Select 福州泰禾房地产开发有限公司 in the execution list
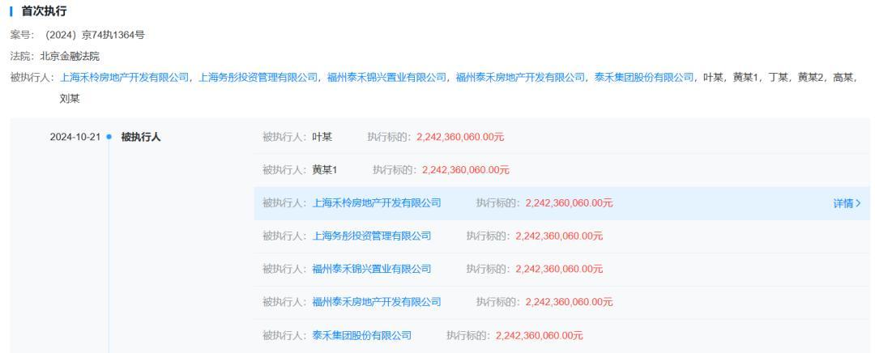Image resolution: width=875 pixels, height=353 pixels. (x=377, y=302)
